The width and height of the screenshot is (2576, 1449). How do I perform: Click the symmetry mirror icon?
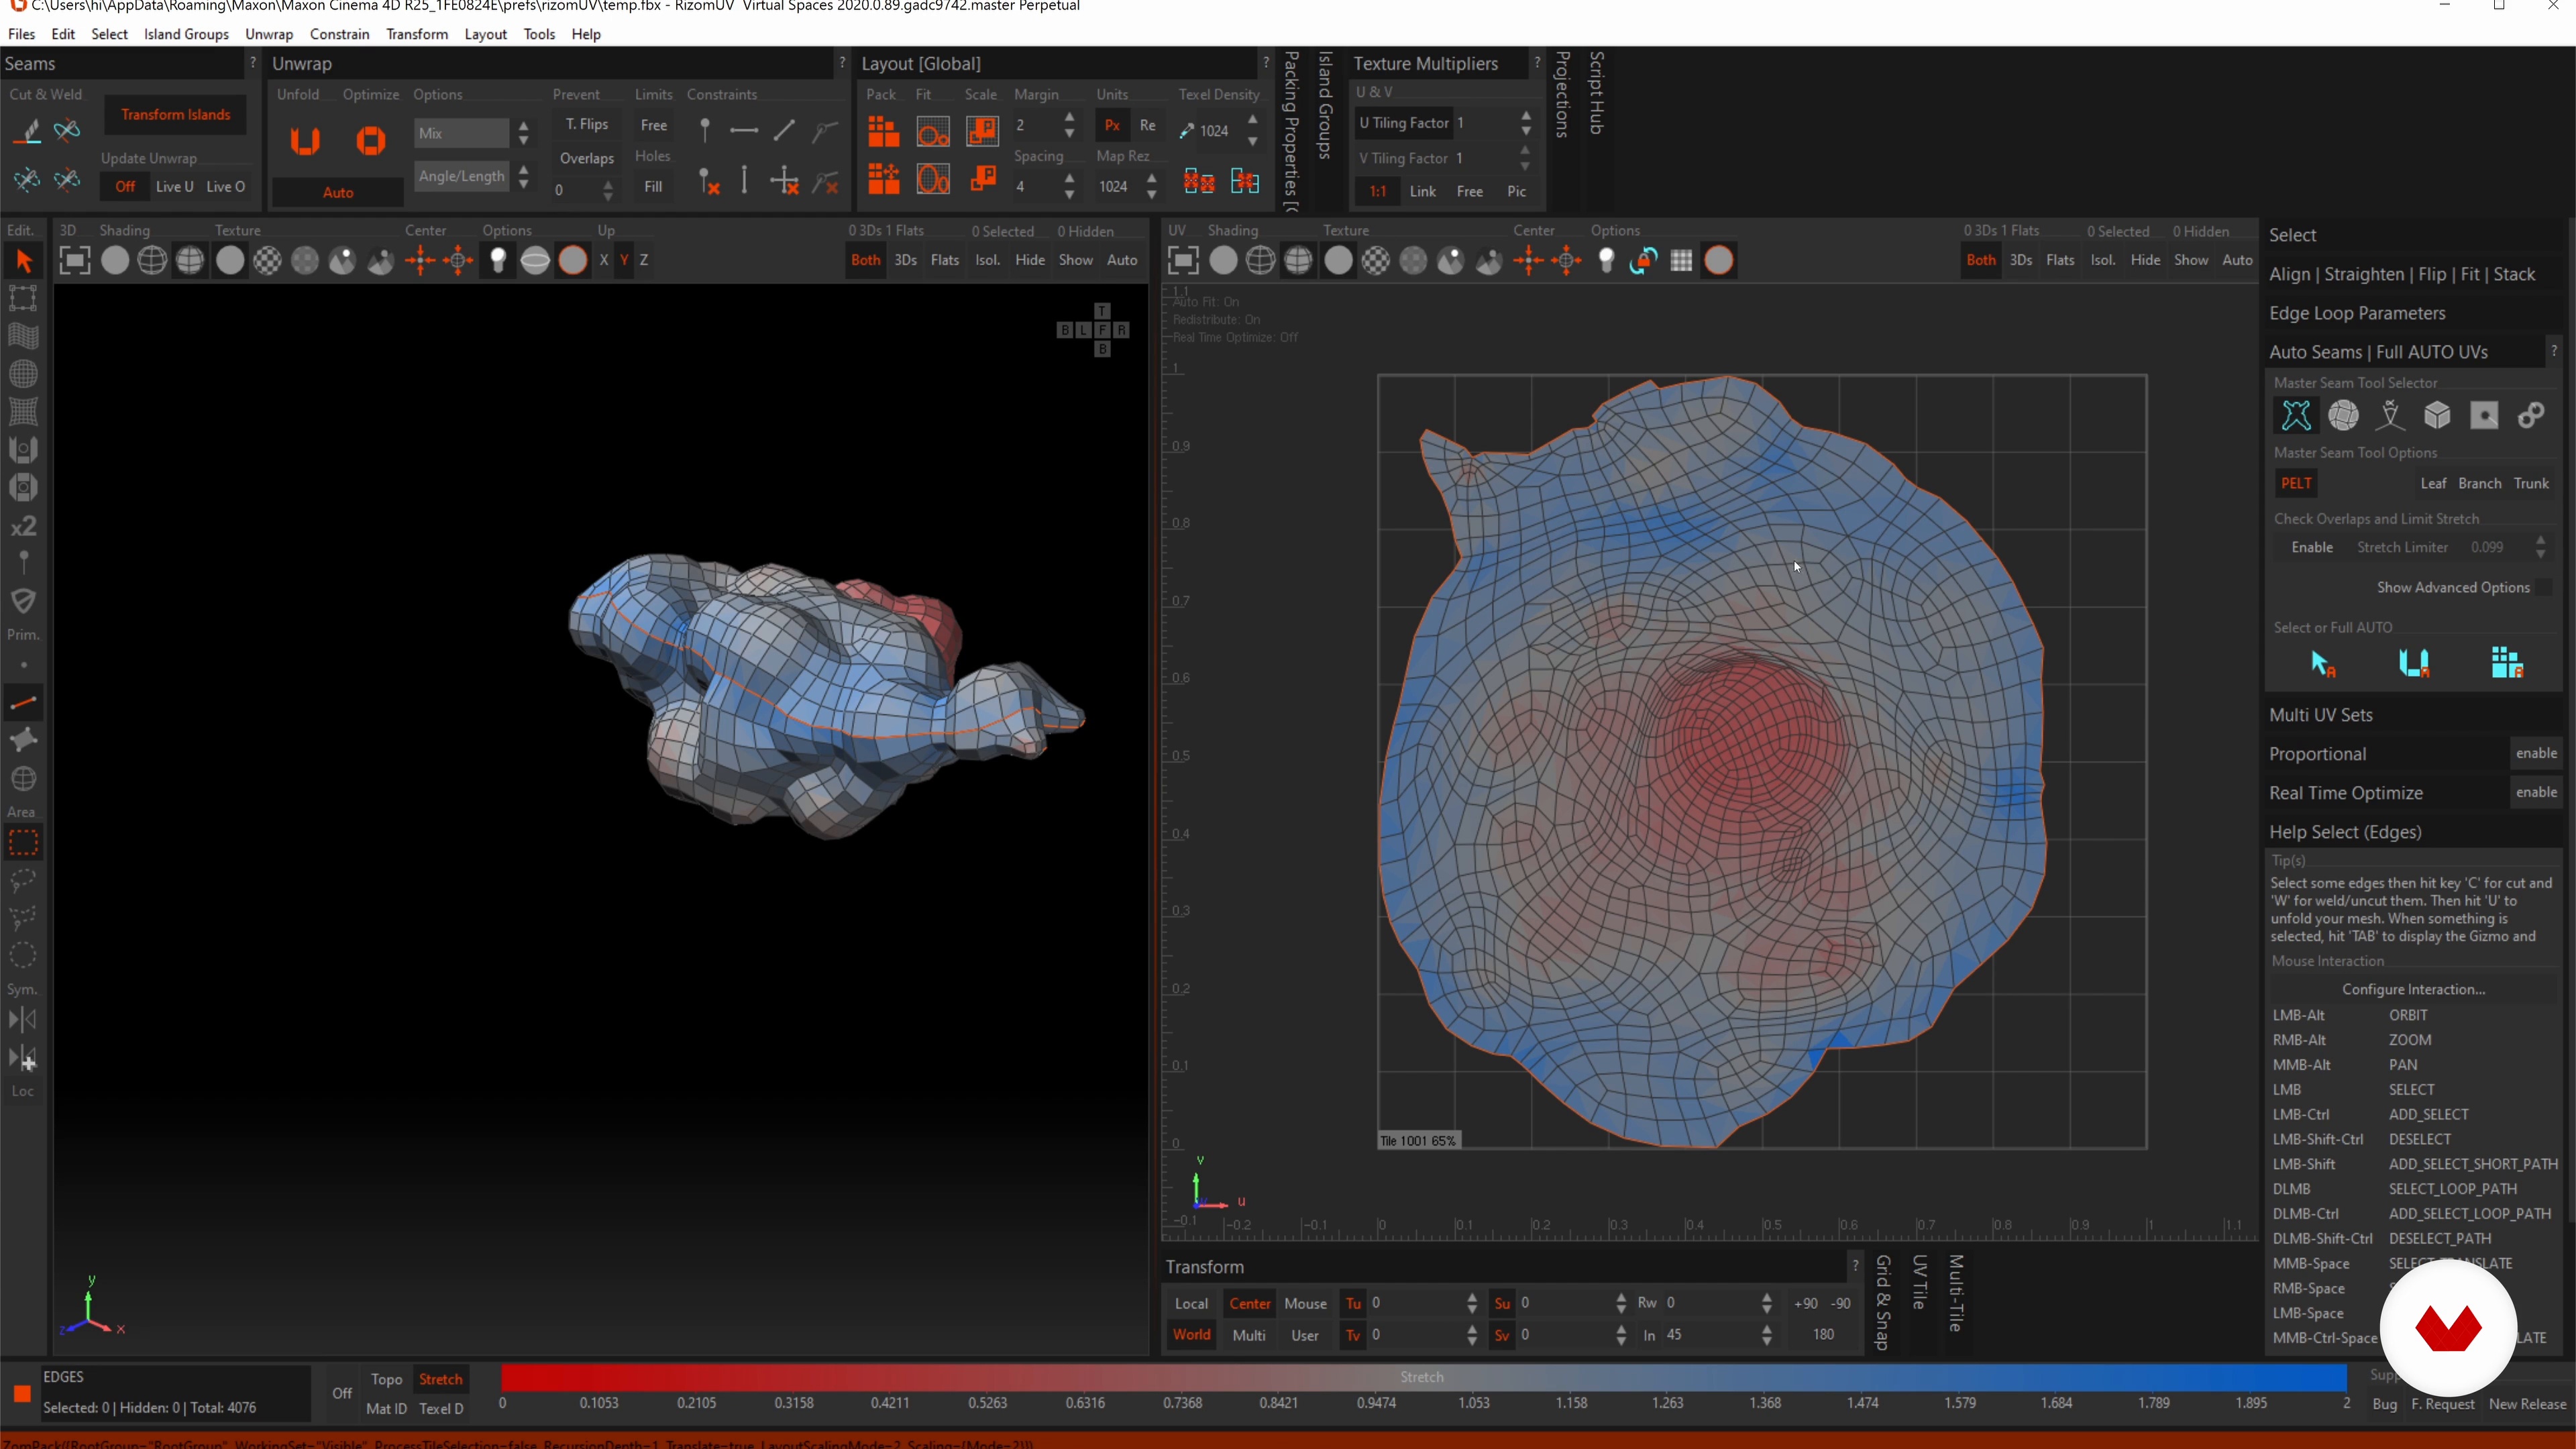(23, 1019)
